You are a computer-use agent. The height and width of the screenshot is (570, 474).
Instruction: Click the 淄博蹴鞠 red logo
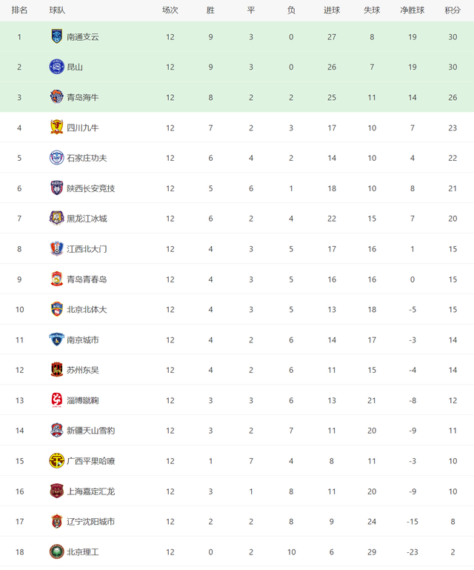click(x=57, y=400)
